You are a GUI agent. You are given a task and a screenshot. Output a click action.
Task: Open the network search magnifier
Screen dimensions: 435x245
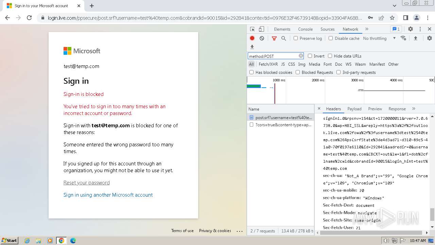click(284, 38)
